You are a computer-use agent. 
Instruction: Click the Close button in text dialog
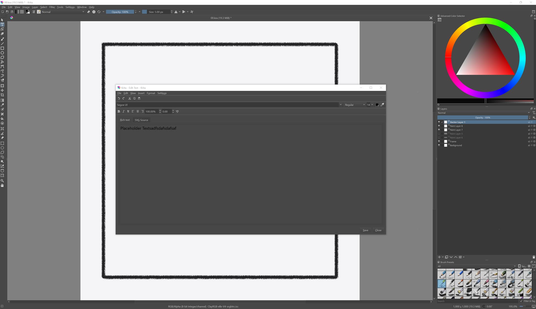point(378,230)
